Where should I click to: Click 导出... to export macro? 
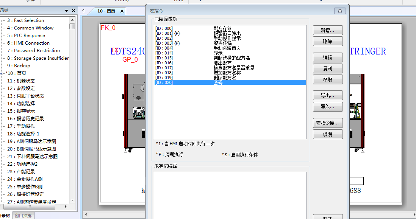327,96
